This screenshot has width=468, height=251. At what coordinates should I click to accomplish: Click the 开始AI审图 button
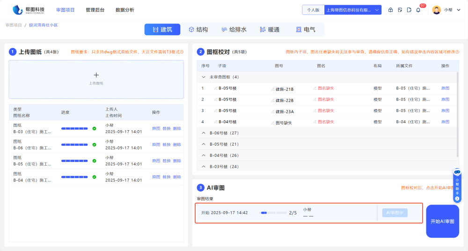pos(442,221)
